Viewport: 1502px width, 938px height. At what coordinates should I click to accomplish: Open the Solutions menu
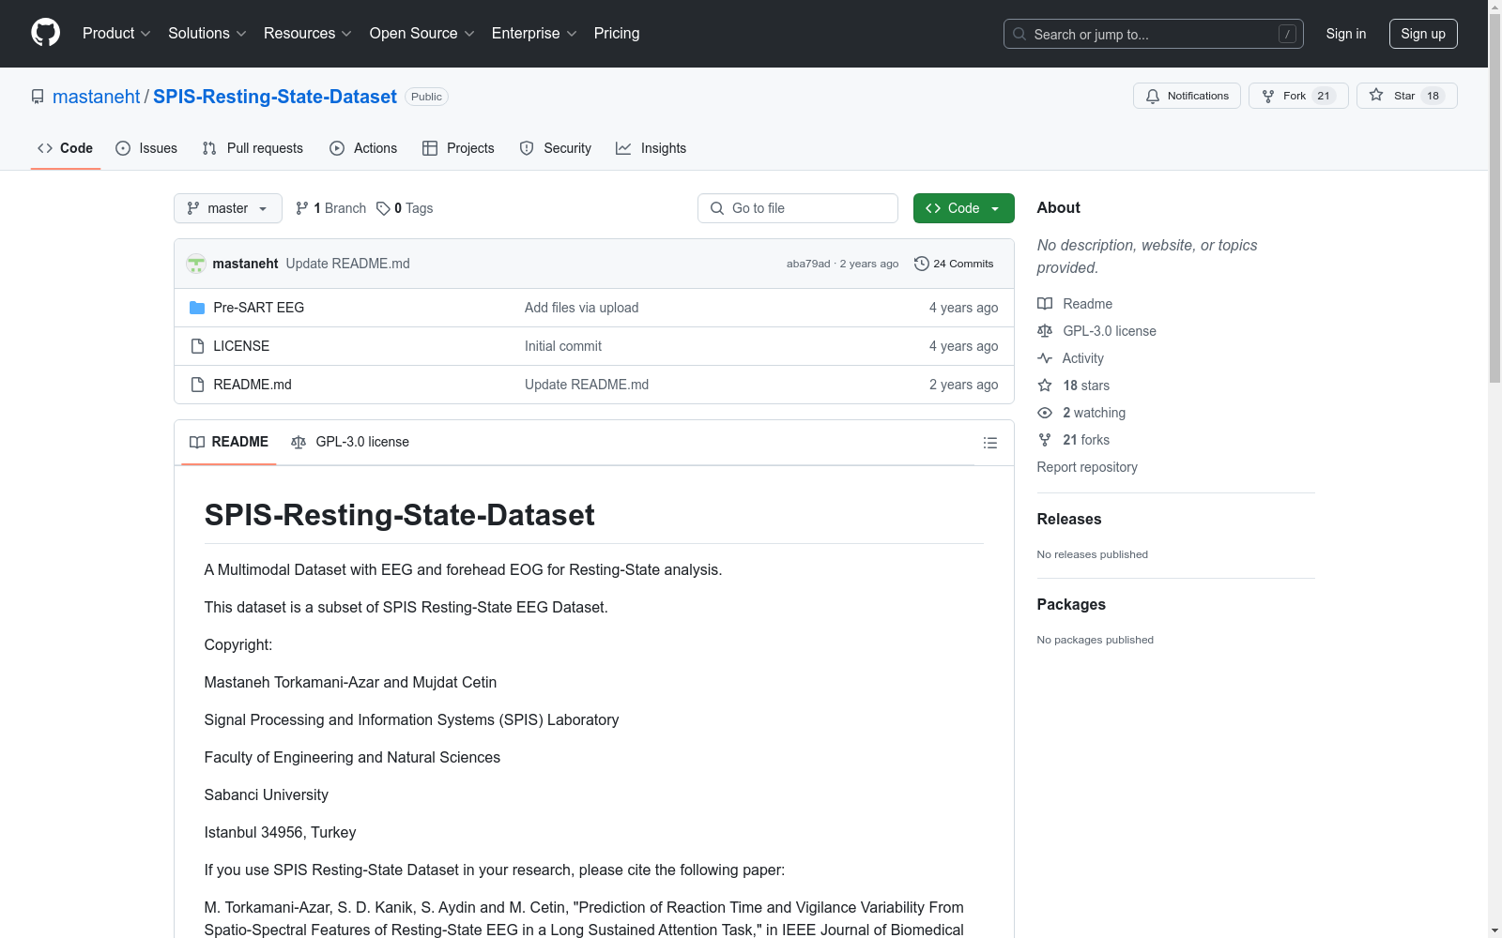[x=207, y=33]
